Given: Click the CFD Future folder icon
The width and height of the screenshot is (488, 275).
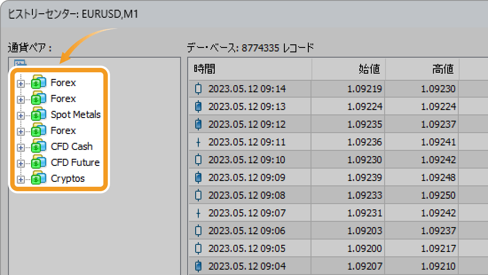Looking at the screenshot, I should click(39, 162).
